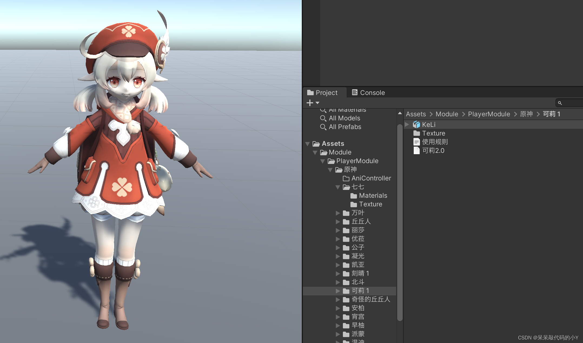Image resolution: width=583 pixels, height=343 pixels.
Task: Click the Project search field
Action: click(569, 103)
